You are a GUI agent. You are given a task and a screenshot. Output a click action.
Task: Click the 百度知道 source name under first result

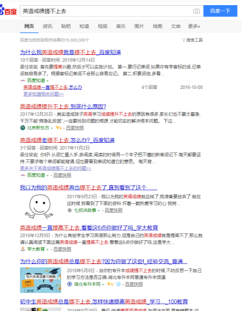click(36, 80)
